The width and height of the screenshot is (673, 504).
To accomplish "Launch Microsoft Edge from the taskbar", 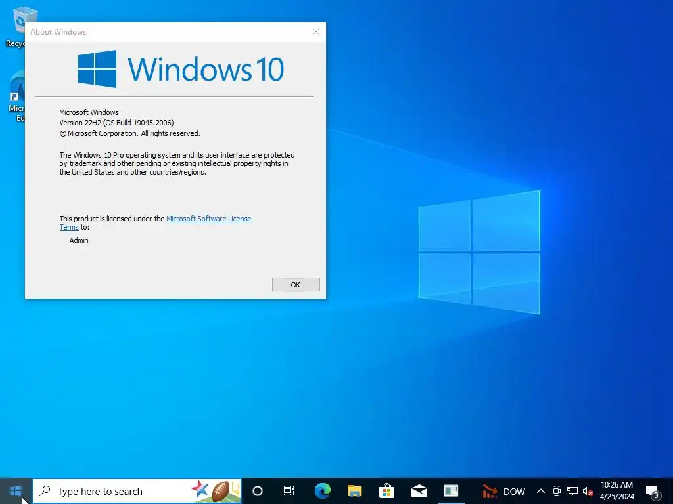I will tap(322, 491).
